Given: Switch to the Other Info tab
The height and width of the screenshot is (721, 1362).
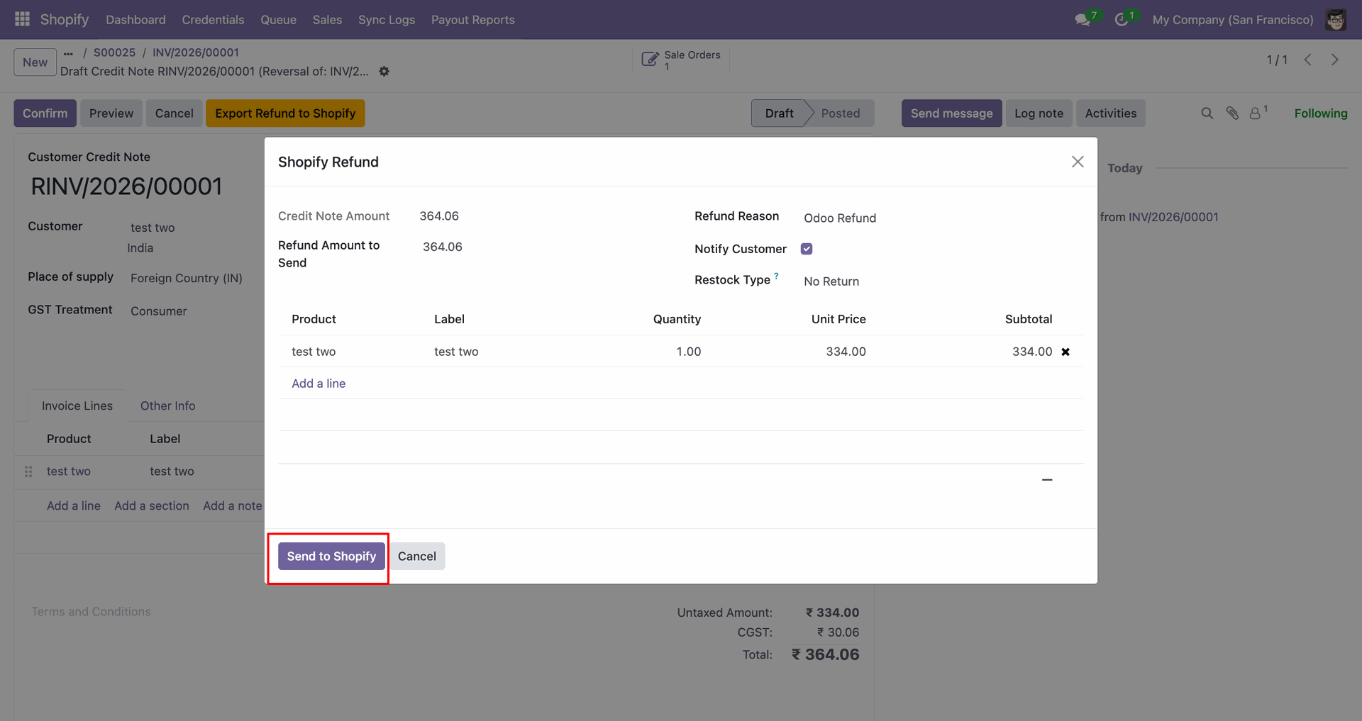Looking at the screenshot, I should [x=167, y=406].
